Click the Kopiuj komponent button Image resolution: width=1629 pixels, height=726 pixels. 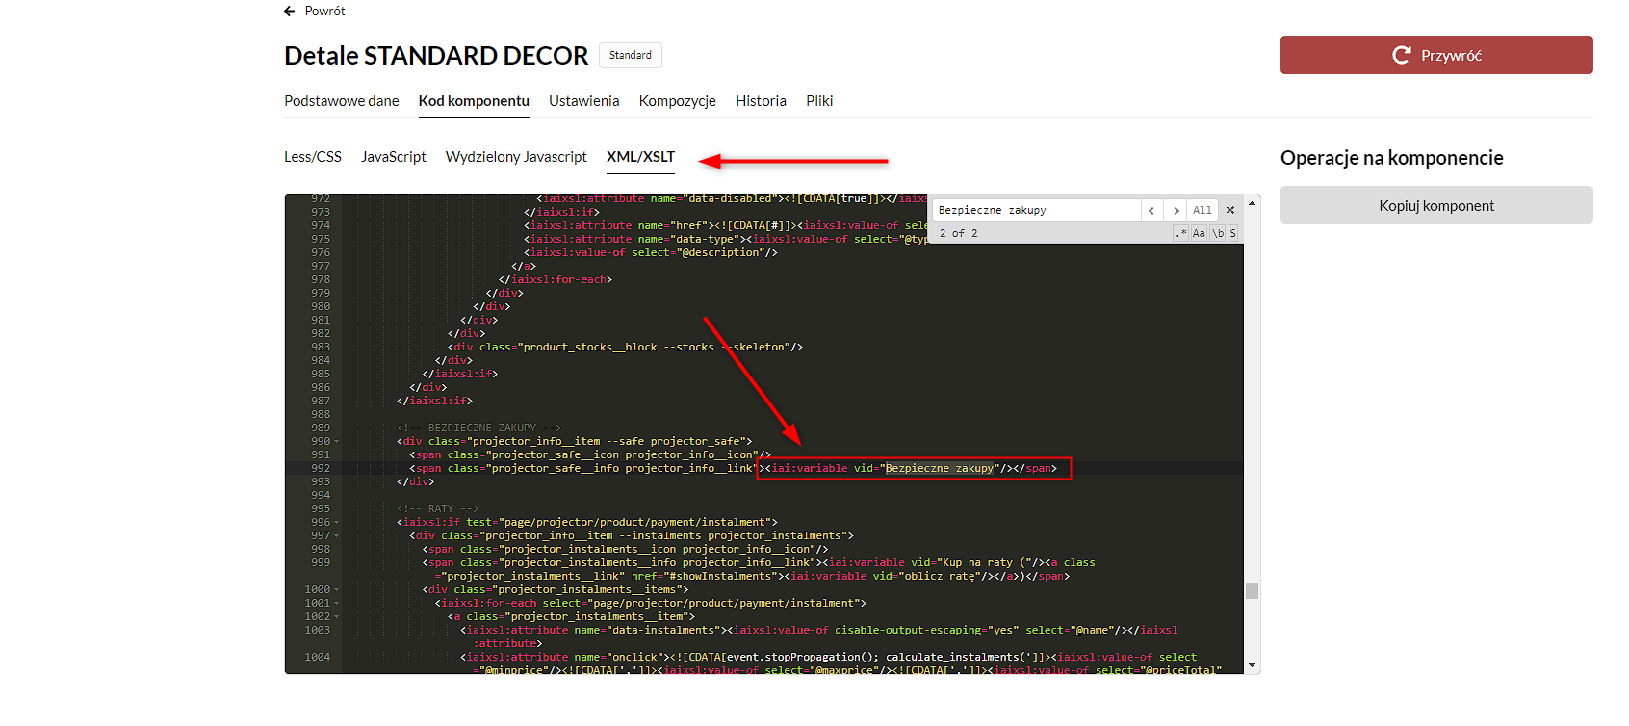(1436, 205)
